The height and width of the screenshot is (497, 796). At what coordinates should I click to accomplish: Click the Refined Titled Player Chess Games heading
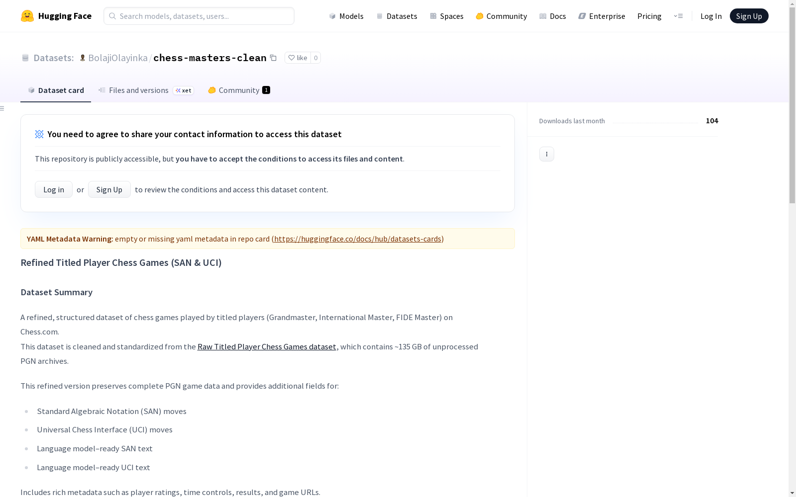point(121,262)
